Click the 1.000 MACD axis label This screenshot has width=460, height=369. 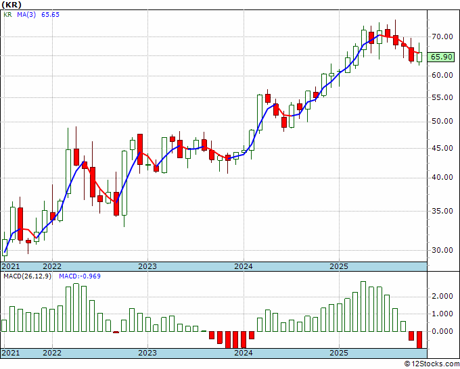point(442,314)
